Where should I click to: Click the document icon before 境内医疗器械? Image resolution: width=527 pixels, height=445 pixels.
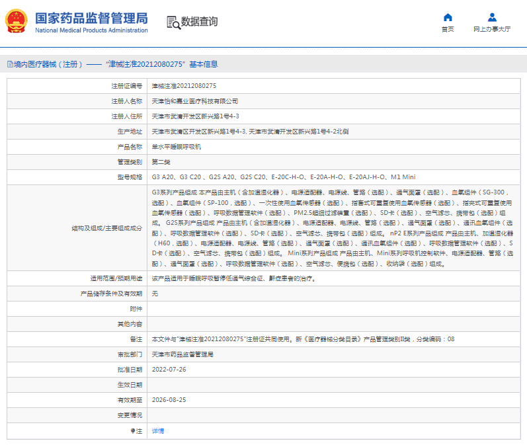(10, 64)
